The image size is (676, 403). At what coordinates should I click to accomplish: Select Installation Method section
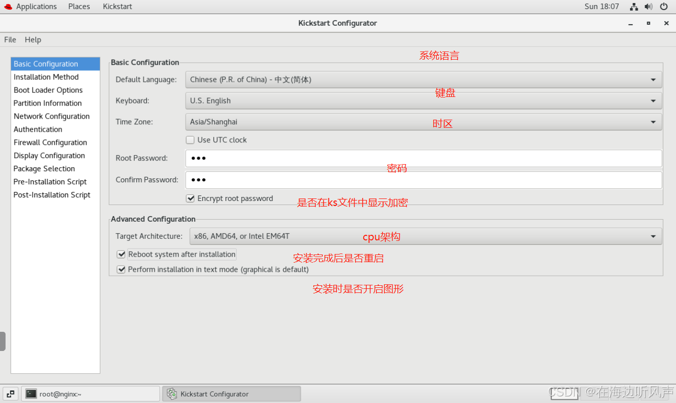tap(55, 77)
